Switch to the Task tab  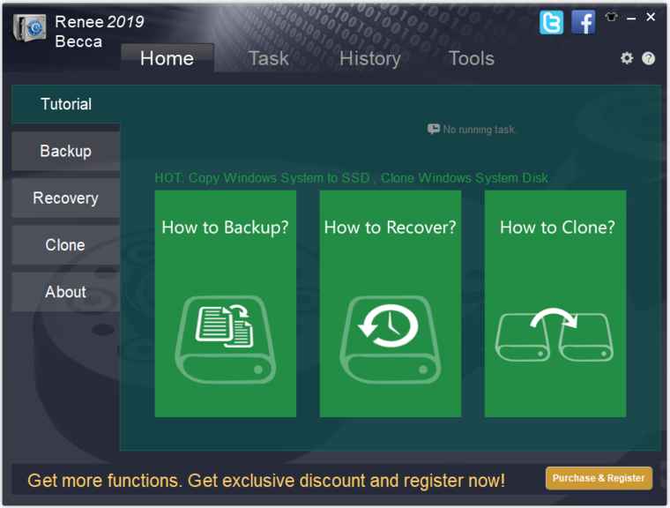(x=269, y=58)
